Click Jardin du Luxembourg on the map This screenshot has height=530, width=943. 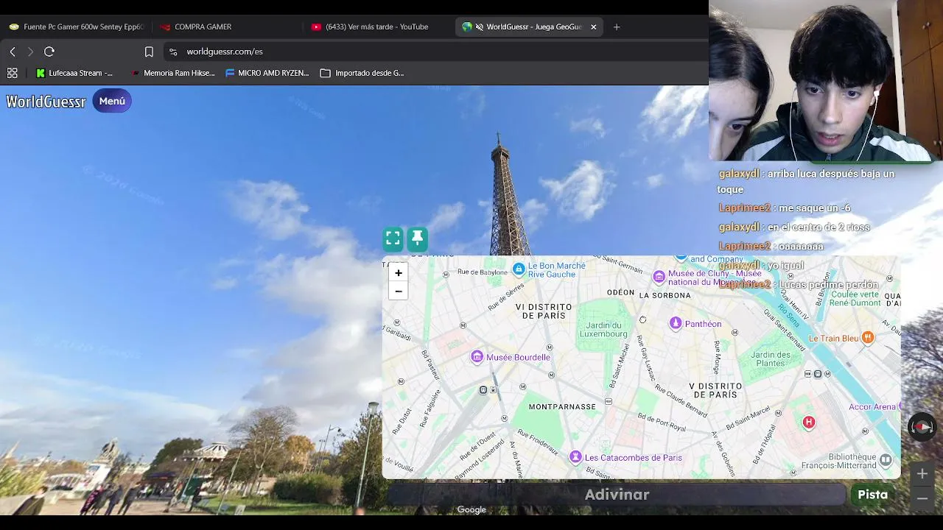coord(603,330)
